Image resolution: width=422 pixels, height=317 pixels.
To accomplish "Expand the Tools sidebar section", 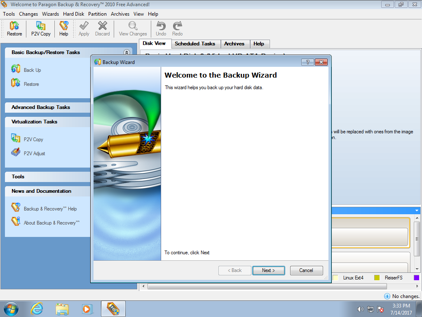I will pos(18,177).
